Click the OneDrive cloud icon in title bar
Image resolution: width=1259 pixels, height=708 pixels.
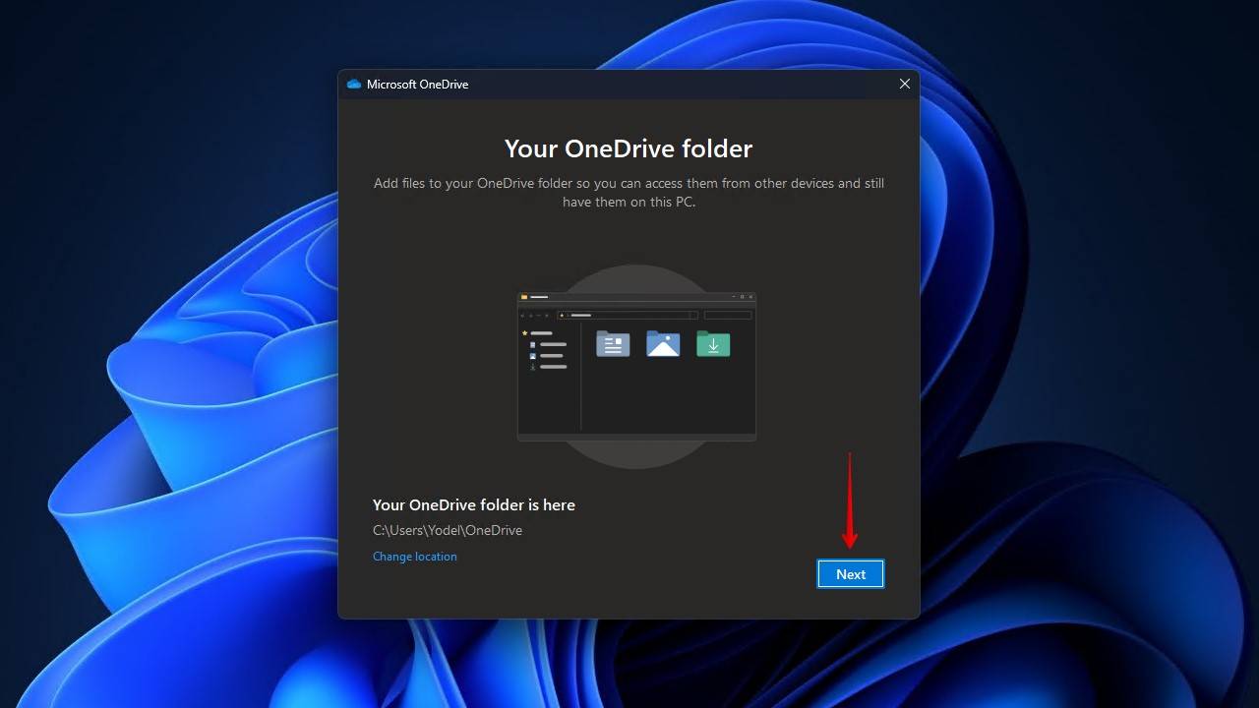(352, 84)
